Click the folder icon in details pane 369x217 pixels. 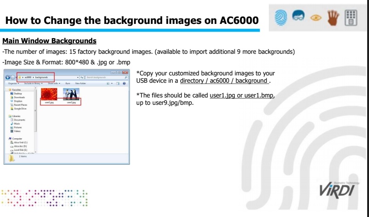(11, 158)
